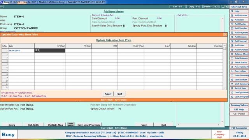Click the Specify Purc Acc Not Reqd. field
The width and height of the screenshot is (249, 140).
(27, 109)
